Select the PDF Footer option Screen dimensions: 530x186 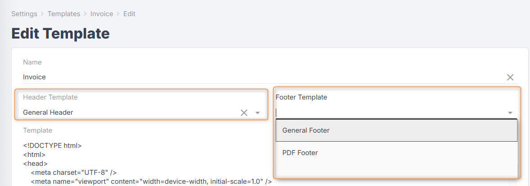point(300,153)
